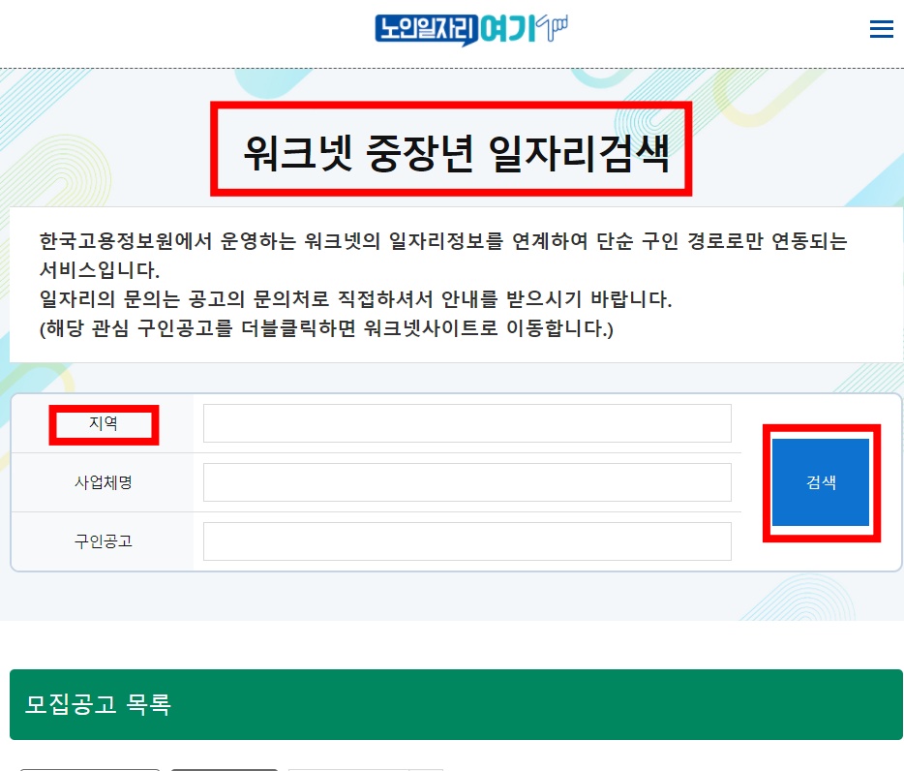Click the 구인공고 label
The image size is (904, 771).
[x=104, y=541]
